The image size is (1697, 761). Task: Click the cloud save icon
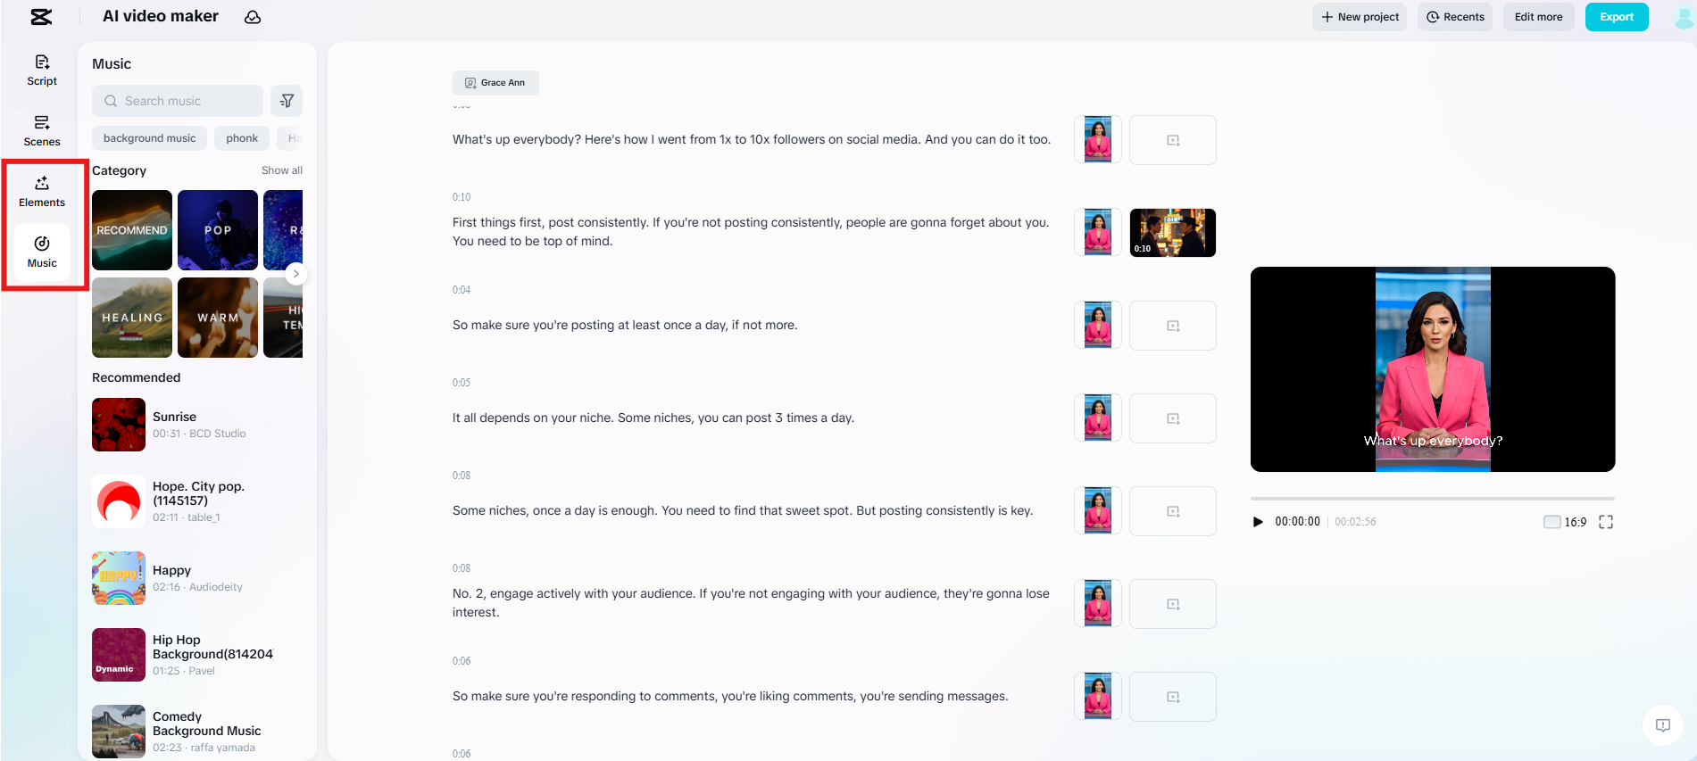coord(253,17)
